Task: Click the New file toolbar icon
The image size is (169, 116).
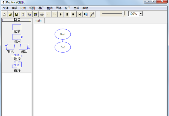Action: click(4, 14)
